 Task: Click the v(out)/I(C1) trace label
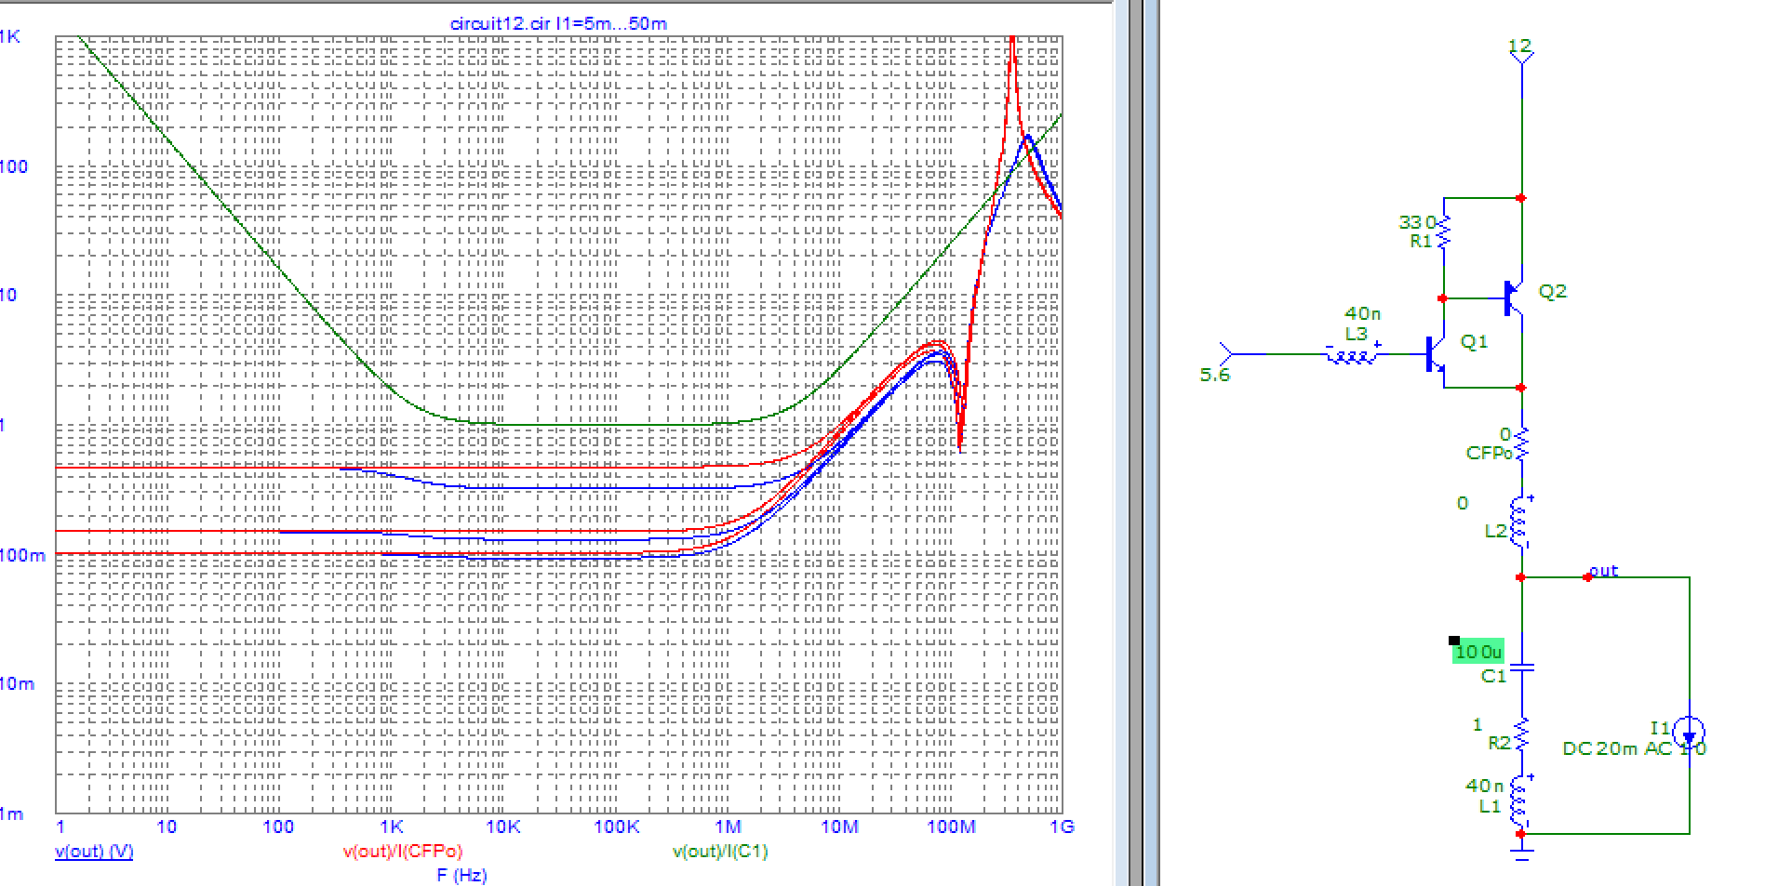coord(720,851)
